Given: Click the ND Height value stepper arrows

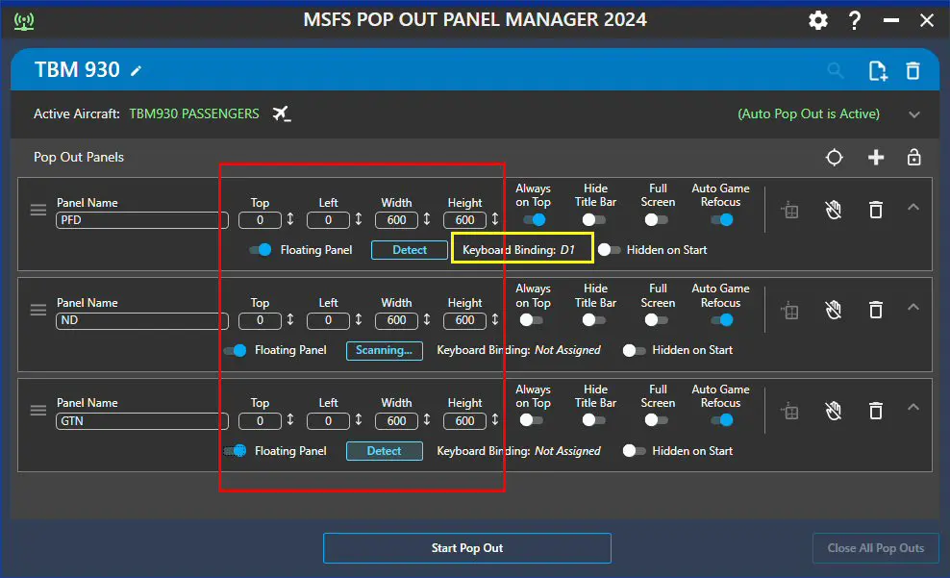Looking at the screenshot, I should pyautogui.click(x=495, y=320).
